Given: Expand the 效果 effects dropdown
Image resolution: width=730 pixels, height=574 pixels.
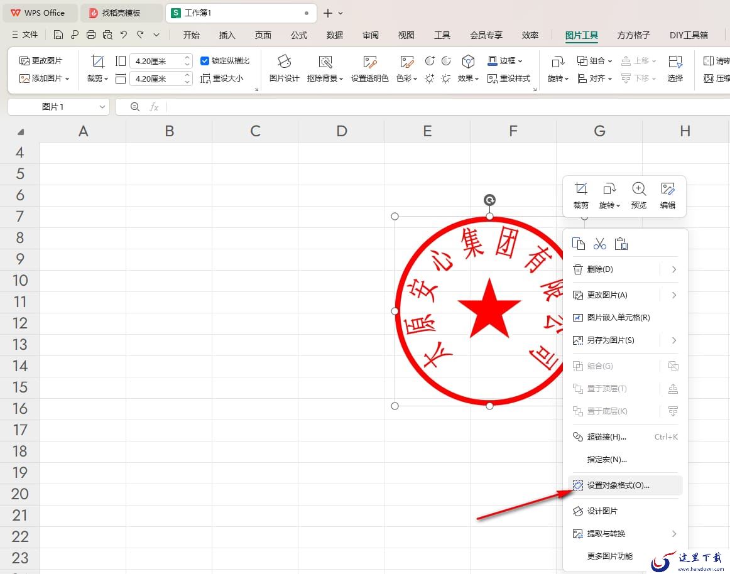Looking at the screenshot, I should pos(477,79).
